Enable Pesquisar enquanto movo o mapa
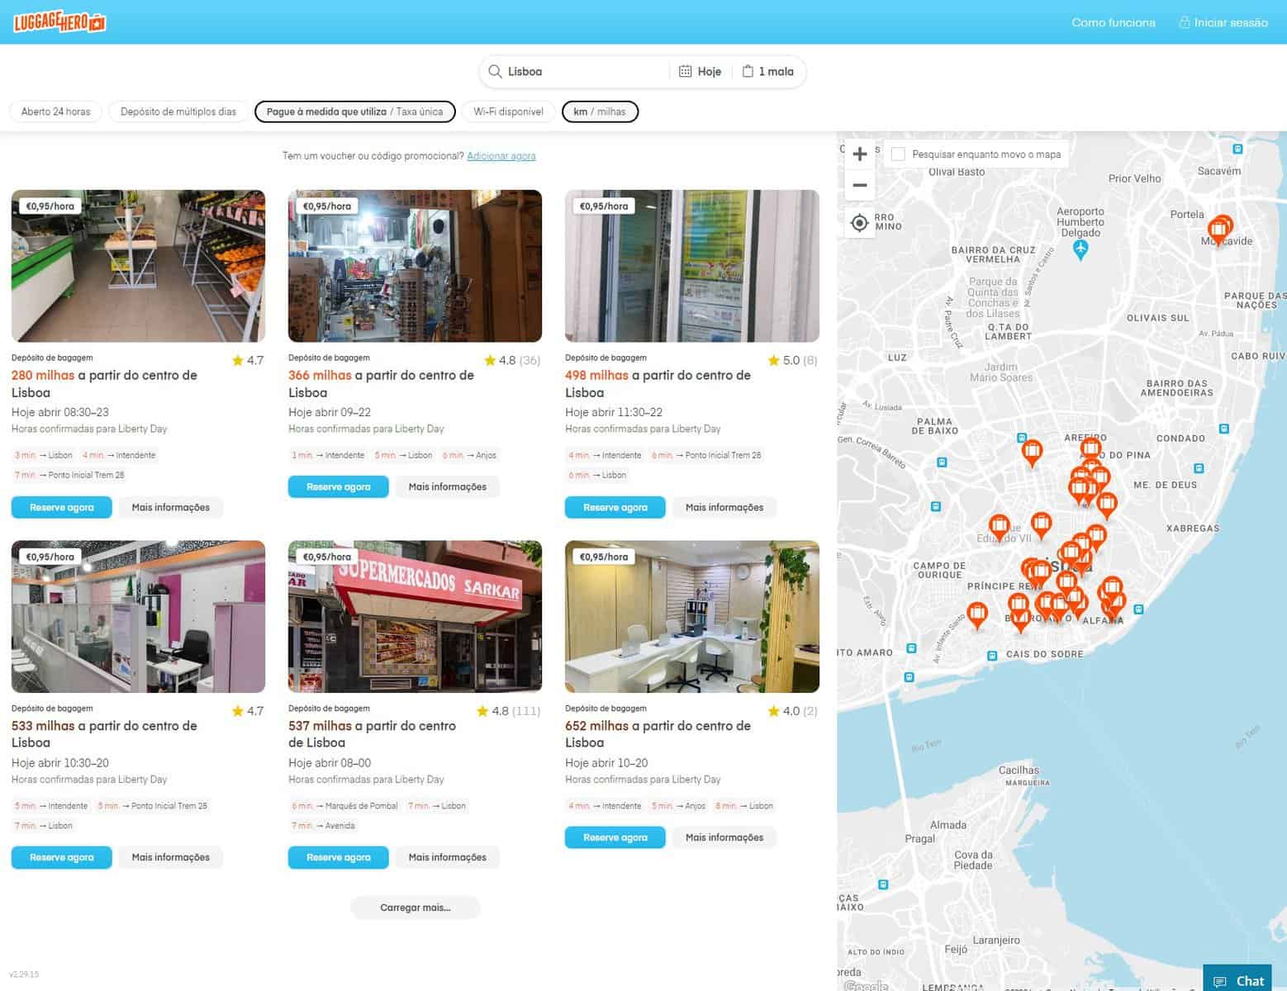 [x=898, y=153]
